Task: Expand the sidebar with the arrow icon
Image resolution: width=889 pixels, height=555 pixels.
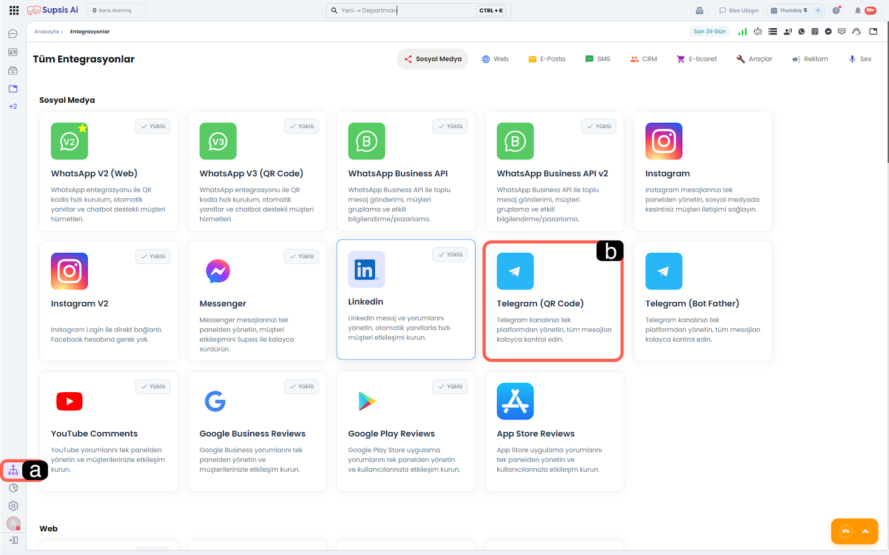Action: coord(13,540)
